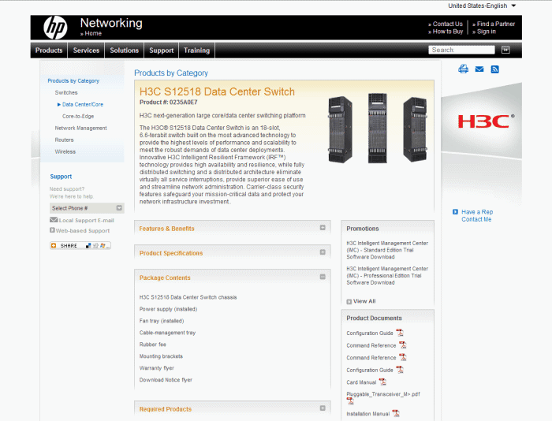Click into the Search input field

(x=463, y=50)
